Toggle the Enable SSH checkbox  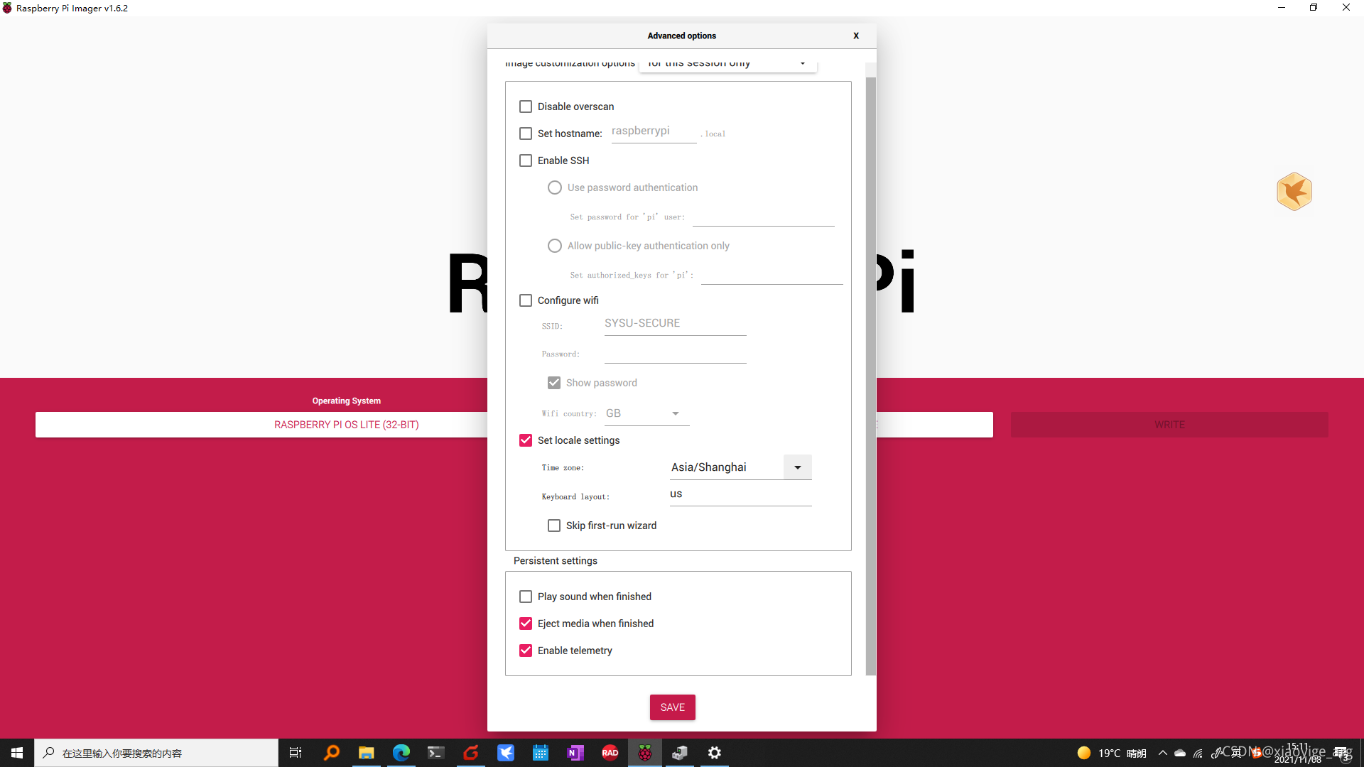526,160
